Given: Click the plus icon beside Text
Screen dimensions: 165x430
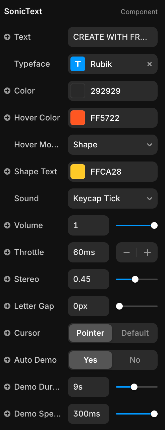Looking at the screenshot, I should (7, 37).
